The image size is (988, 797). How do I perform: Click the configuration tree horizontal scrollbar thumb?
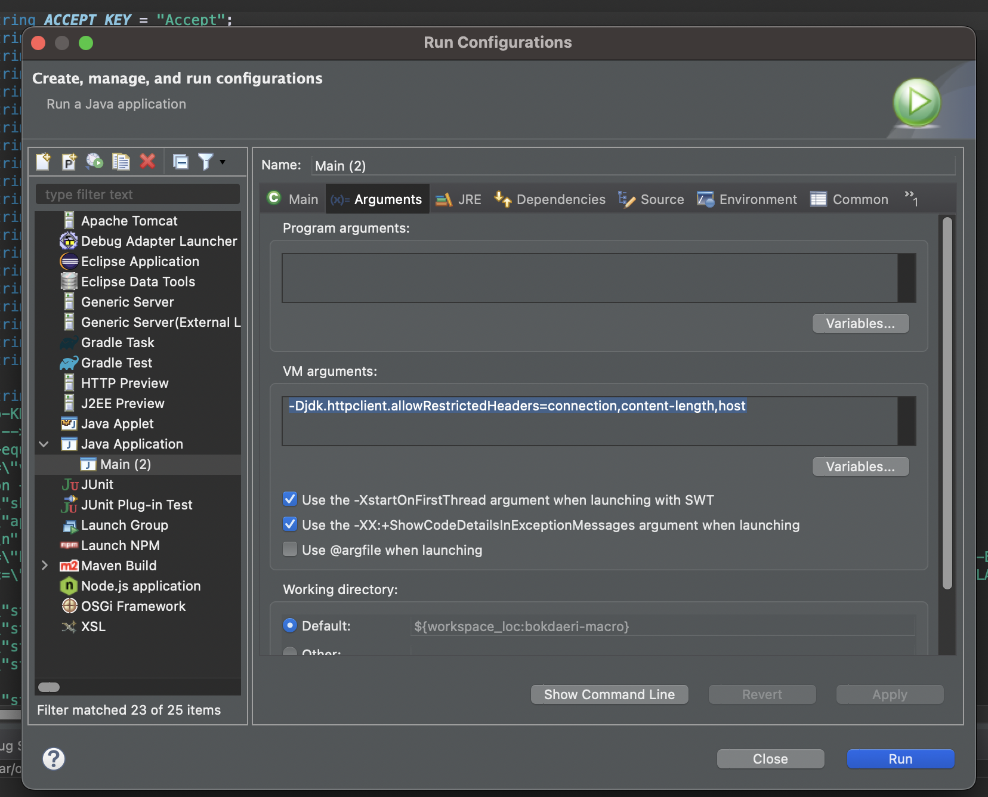49,687
